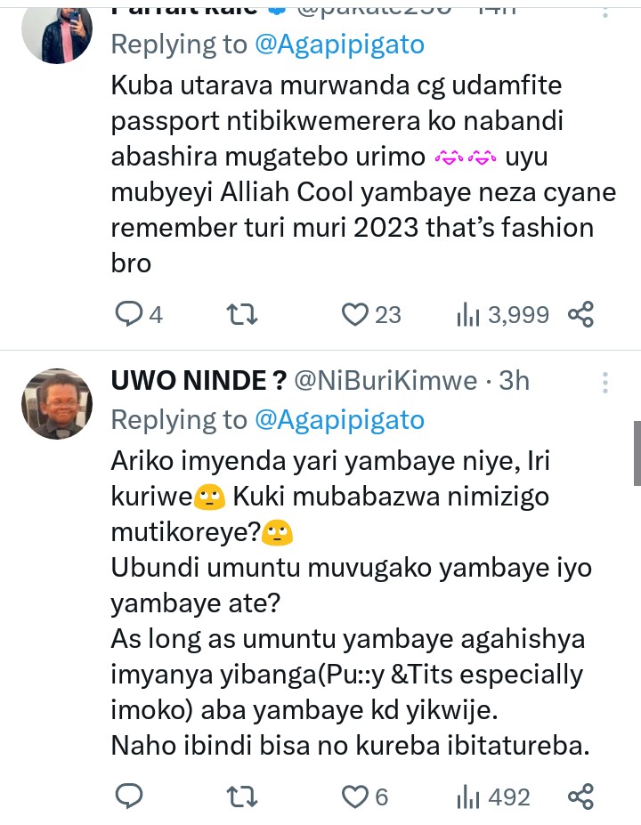Viewport: 641px width, 825px height.
Task: Share the tweet from @NiBuriKimwe
Action: 580,797
